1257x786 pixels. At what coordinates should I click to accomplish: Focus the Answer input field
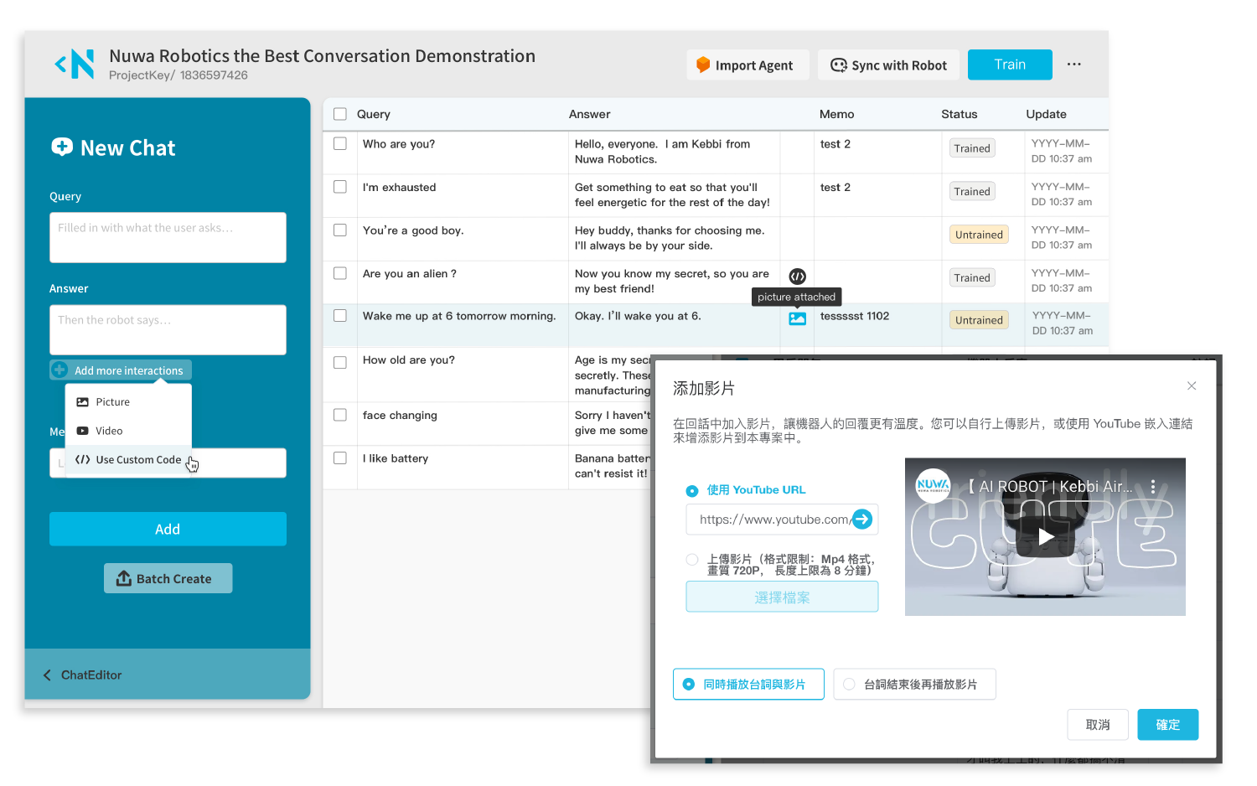[x=168, y=329]
